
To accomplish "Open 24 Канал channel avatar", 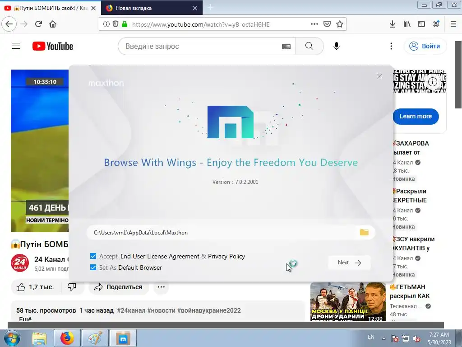I will (20, 263).
